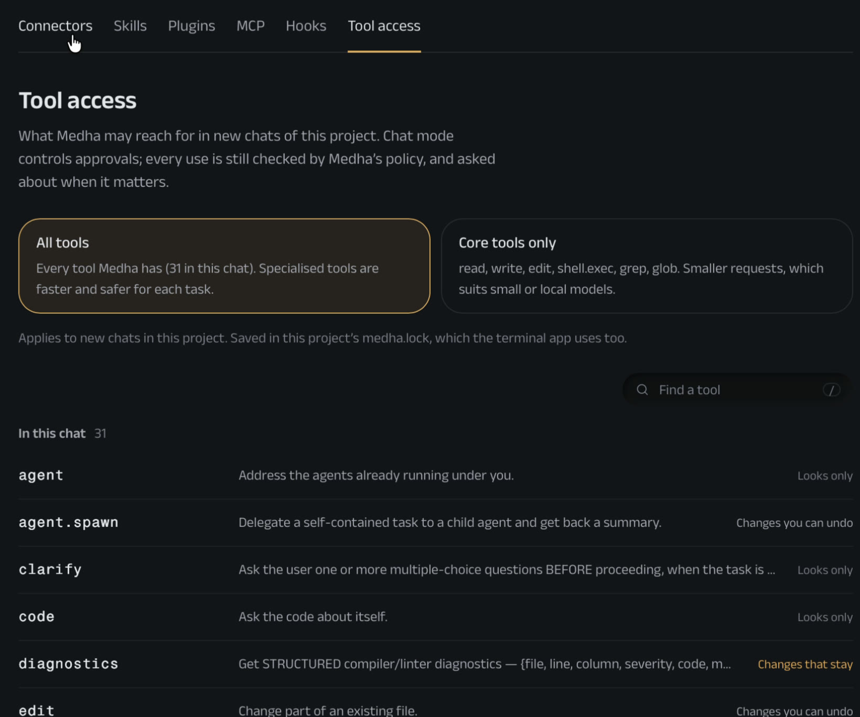
Task: Select the Hooks tab
Action: [306, 26]
